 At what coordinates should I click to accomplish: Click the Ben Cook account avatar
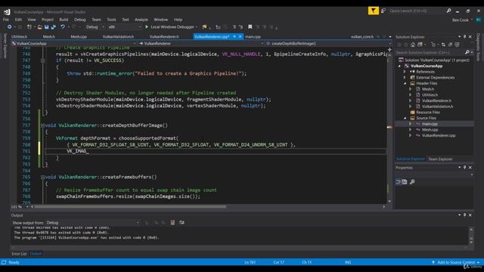(x=479, y=20)
